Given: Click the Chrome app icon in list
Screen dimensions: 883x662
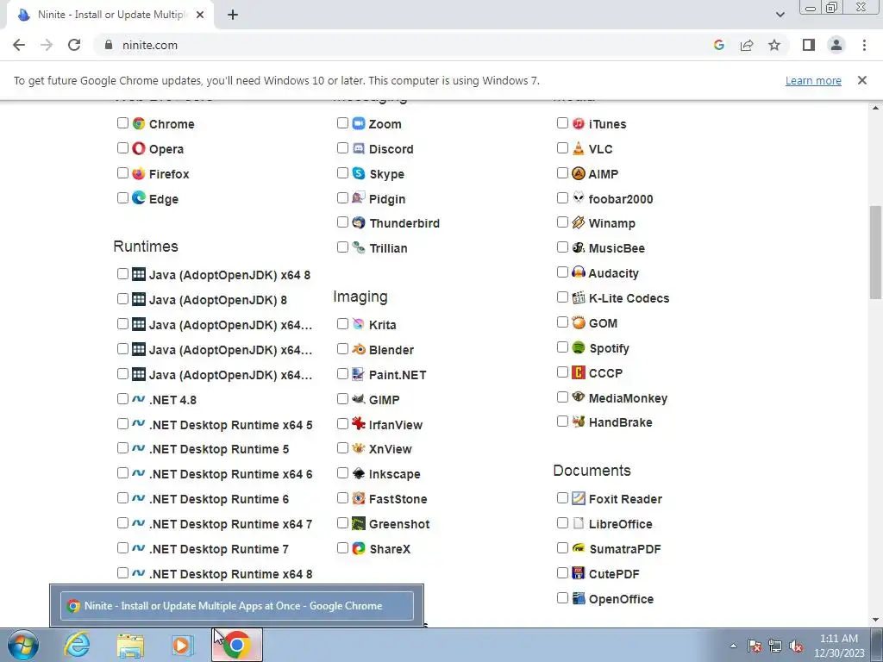Looking at the screenshot, I should tap(139, 123).
